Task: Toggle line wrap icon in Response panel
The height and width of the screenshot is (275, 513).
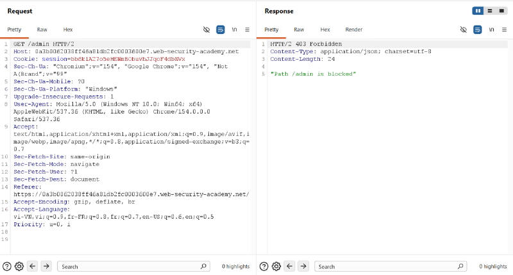Action: click(478, 29)
